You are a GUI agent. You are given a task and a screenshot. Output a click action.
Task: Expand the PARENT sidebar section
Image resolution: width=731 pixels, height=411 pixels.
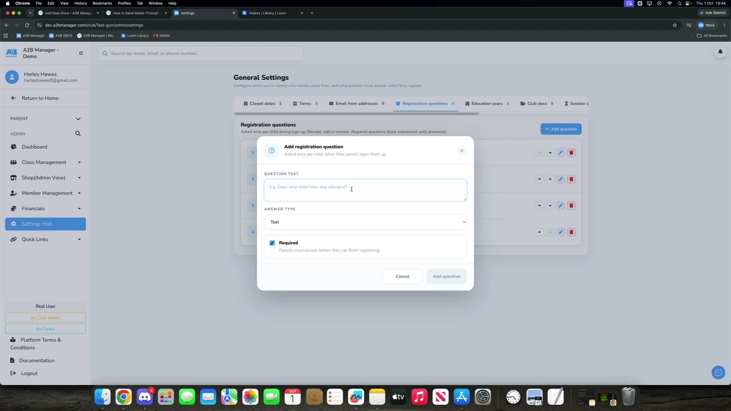click(x=45, y=119)
